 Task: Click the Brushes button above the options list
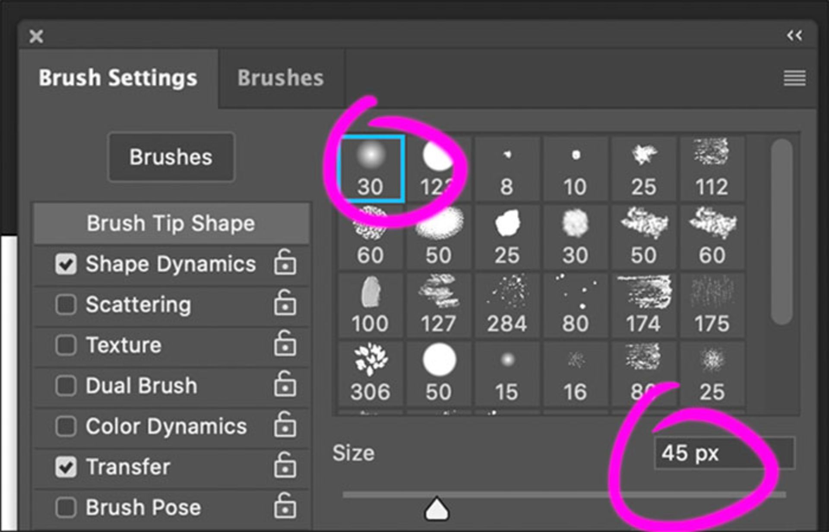coord(171,157)
